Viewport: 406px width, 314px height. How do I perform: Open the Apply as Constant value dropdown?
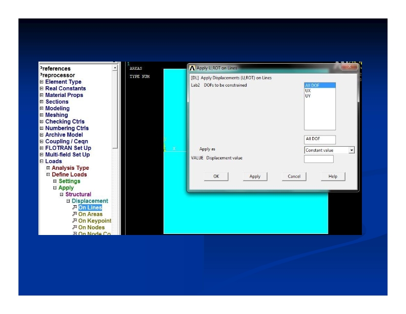(351, 150)
